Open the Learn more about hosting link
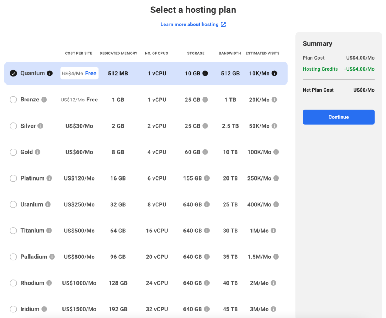The width and height of the screenshot is (386, 318). [x=190, y=24]
